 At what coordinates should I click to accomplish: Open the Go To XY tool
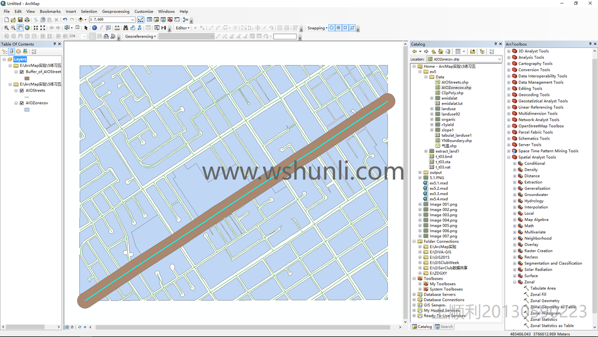click(x=139, y=28)
